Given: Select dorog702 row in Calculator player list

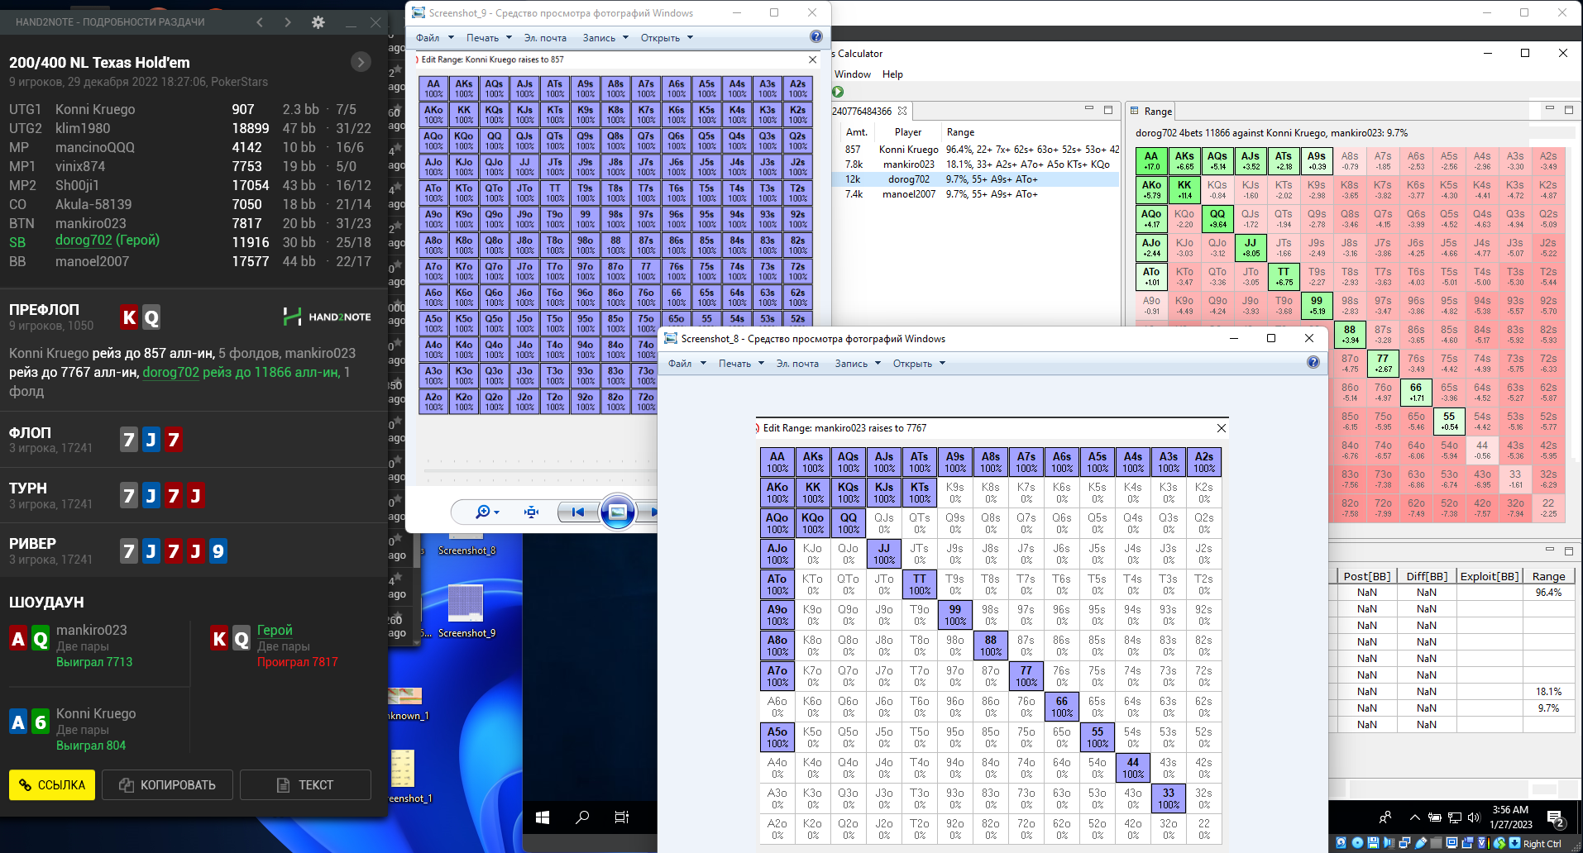Looking at the screenshot, I should [x=975, y=179].
